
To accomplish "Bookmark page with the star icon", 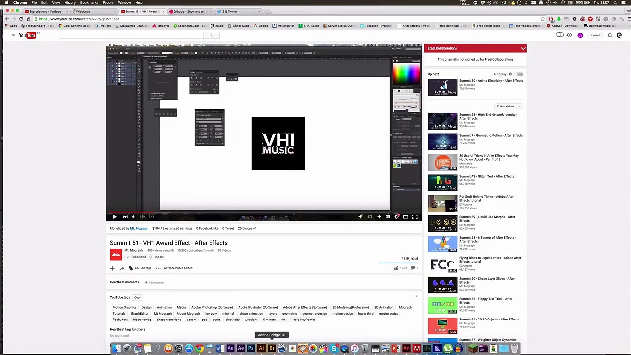I will pos(543,19).
